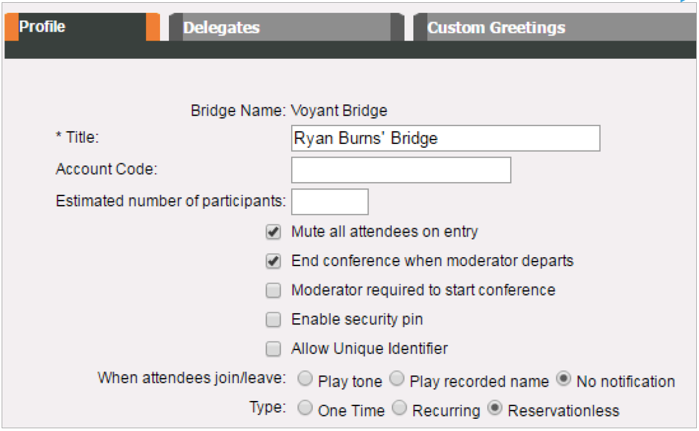Image resolution: width=699 pixels, height=431 pixels.
Task: Uncheck Mute all attendees on entry
Action: [273, 232]
